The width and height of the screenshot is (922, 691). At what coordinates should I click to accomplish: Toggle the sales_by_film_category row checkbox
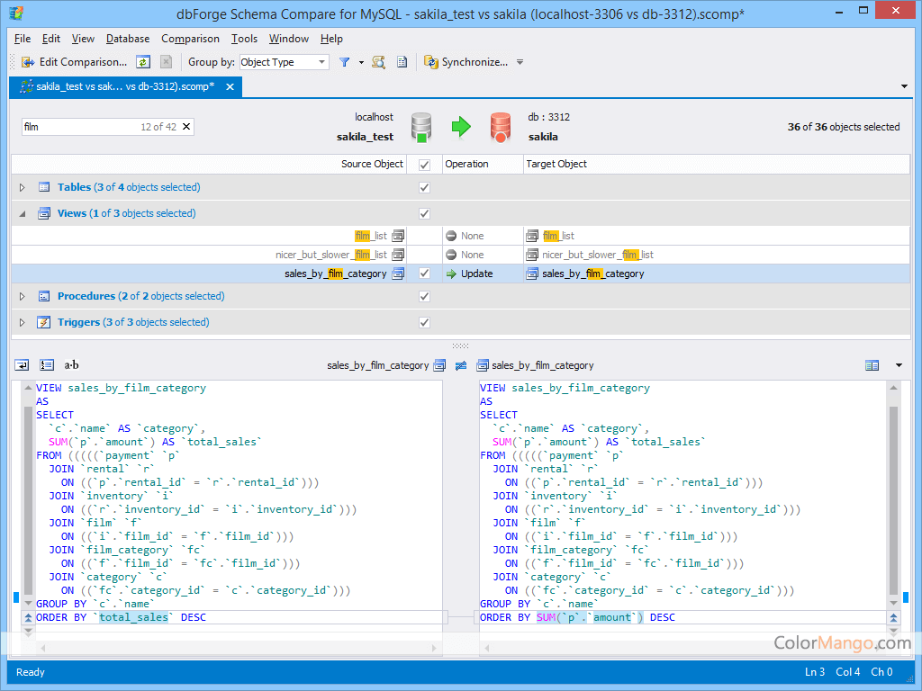424,274
